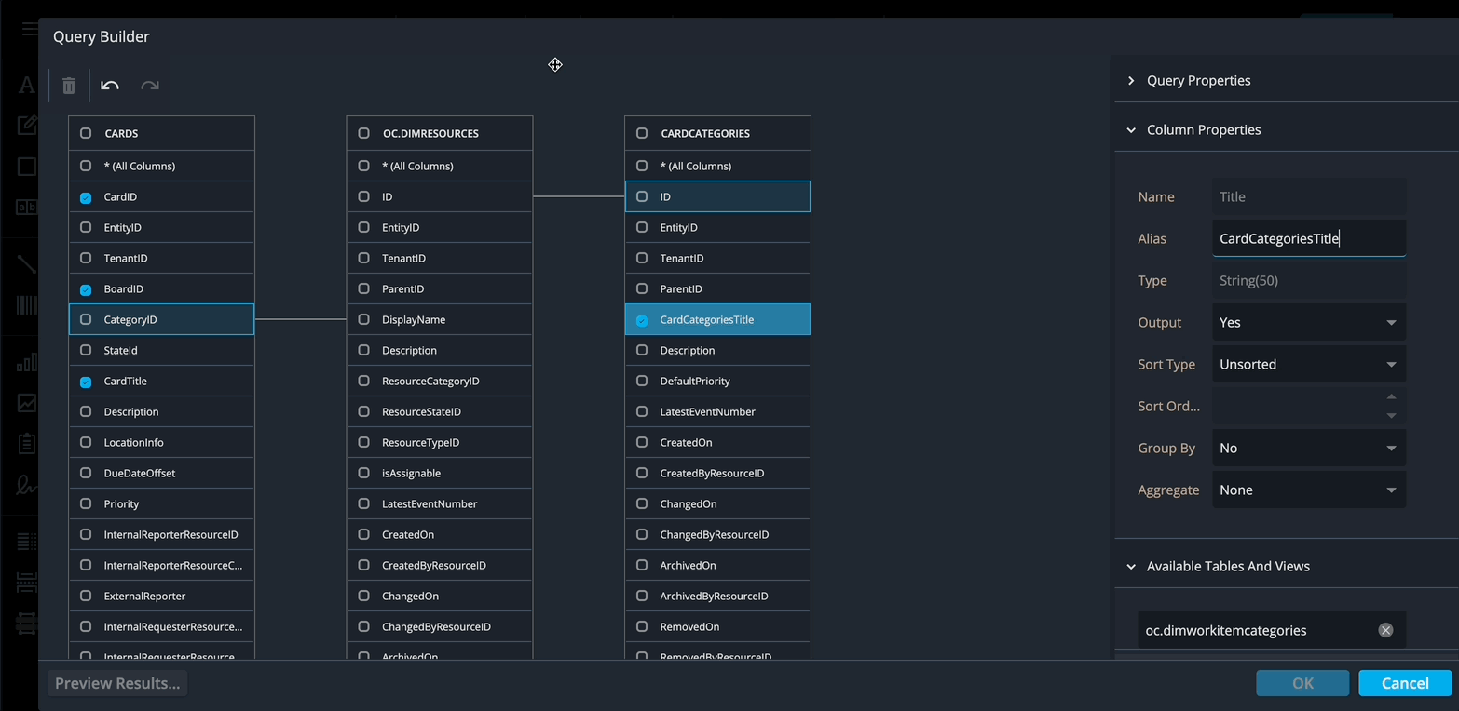Screen dimensions: 1459x711
Task: Toggle the CARDS table header checkbox
Action: coord(86,133)
